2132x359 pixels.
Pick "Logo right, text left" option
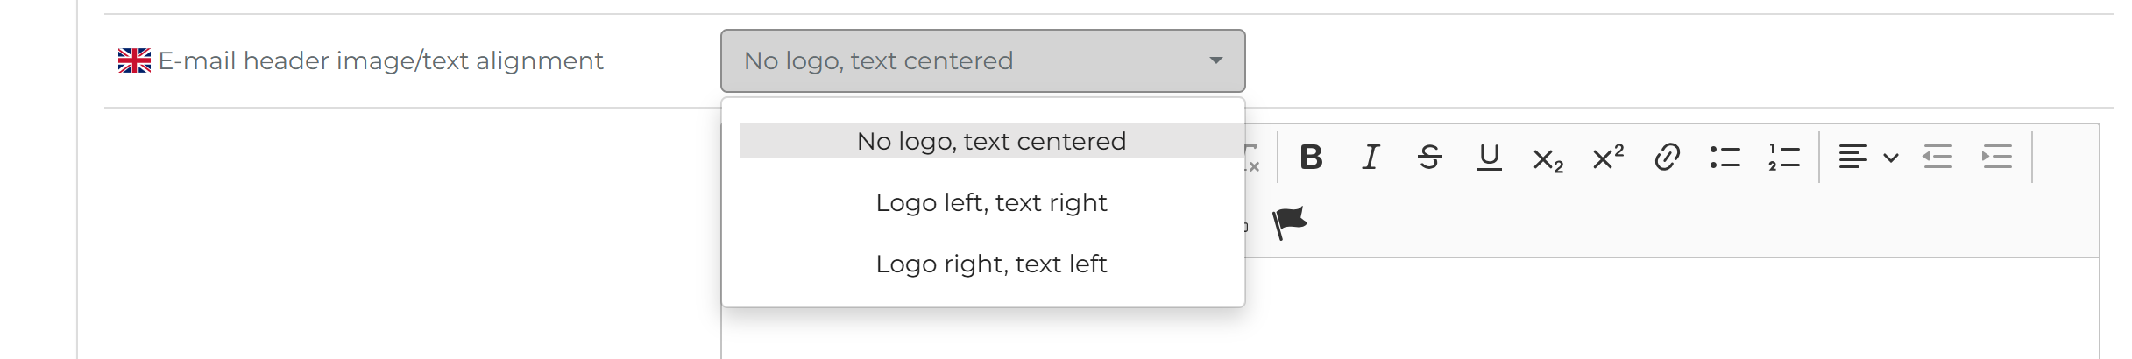pyautogui.click(x=991, y=264)
